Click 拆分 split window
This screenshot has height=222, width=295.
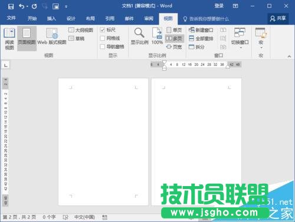click(196, 47)
